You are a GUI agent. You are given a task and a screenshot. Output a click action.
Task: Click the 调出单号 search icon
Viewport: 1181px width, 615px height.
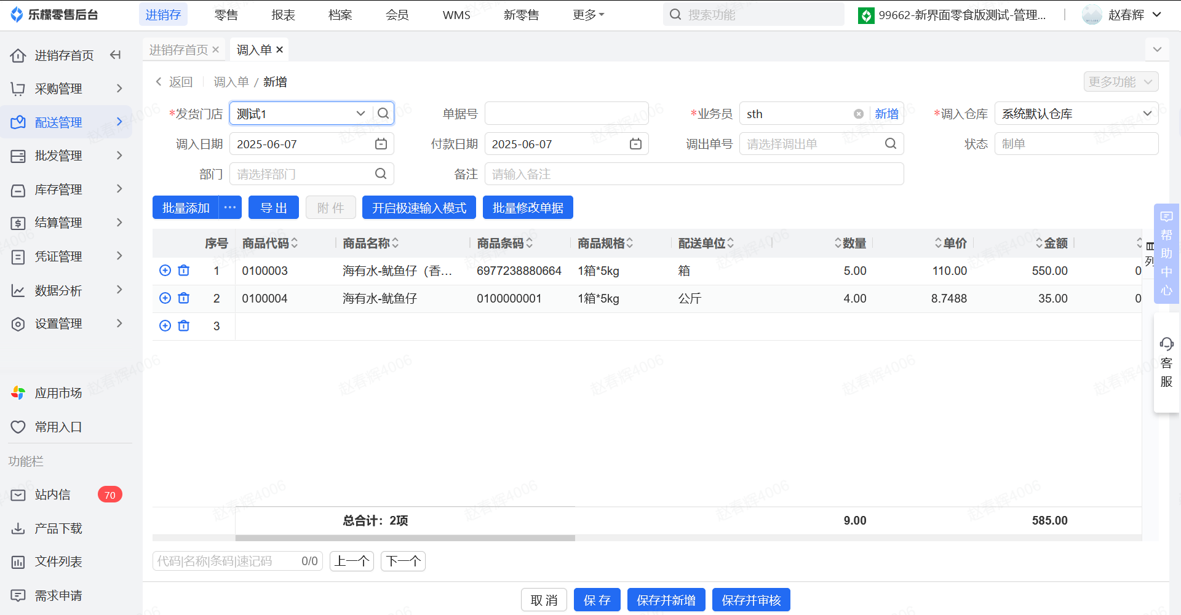pos(891,143)
